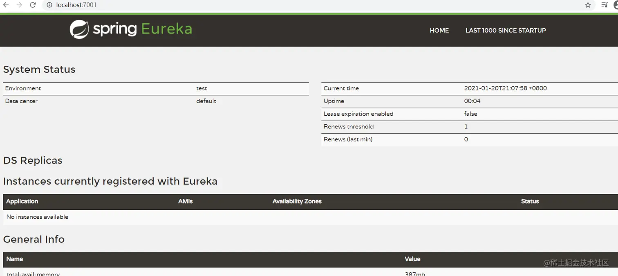The height and width of the screenshot is (276, 618).
Task: Click the browser back arrow
Action: click(x=6, y=5)
